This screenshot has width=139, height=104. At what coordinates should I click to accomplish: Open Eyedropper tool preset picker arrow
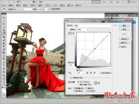pos(6,9)
